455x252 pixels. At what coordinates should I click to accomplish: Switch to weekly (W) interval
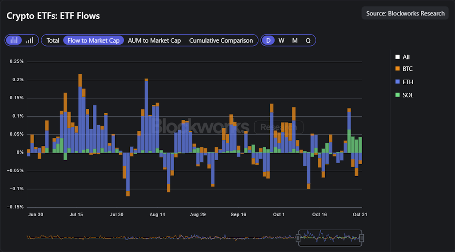(x=281, y=40)
